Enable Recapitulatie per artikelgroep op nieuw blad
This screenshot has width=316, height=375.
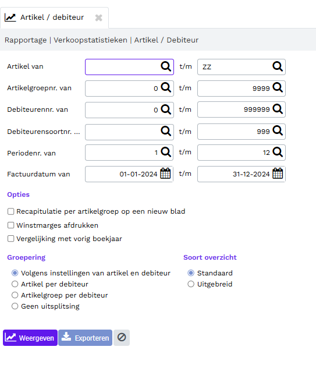click(10, 211)
